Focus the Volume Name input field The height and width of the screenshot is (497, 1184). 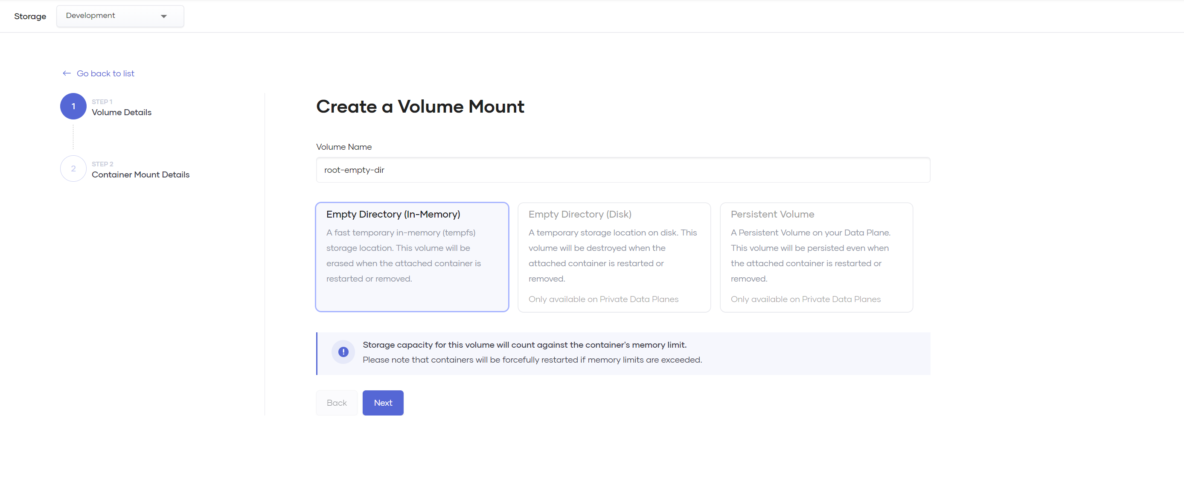click(x=623, y=170)
